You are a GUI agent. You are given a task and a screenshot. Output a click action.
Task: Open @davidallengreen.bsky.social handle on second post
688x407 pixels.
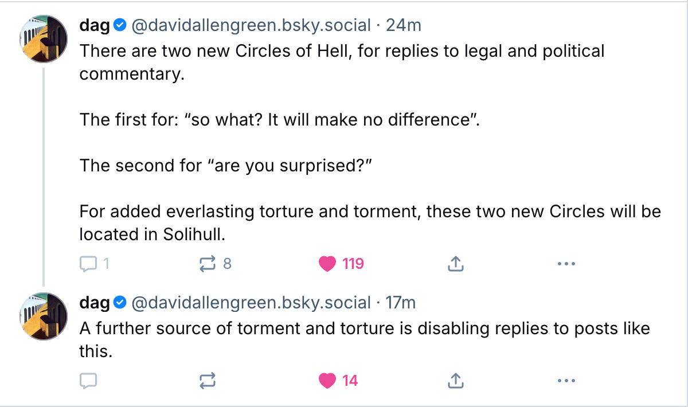tap(251, 303)
